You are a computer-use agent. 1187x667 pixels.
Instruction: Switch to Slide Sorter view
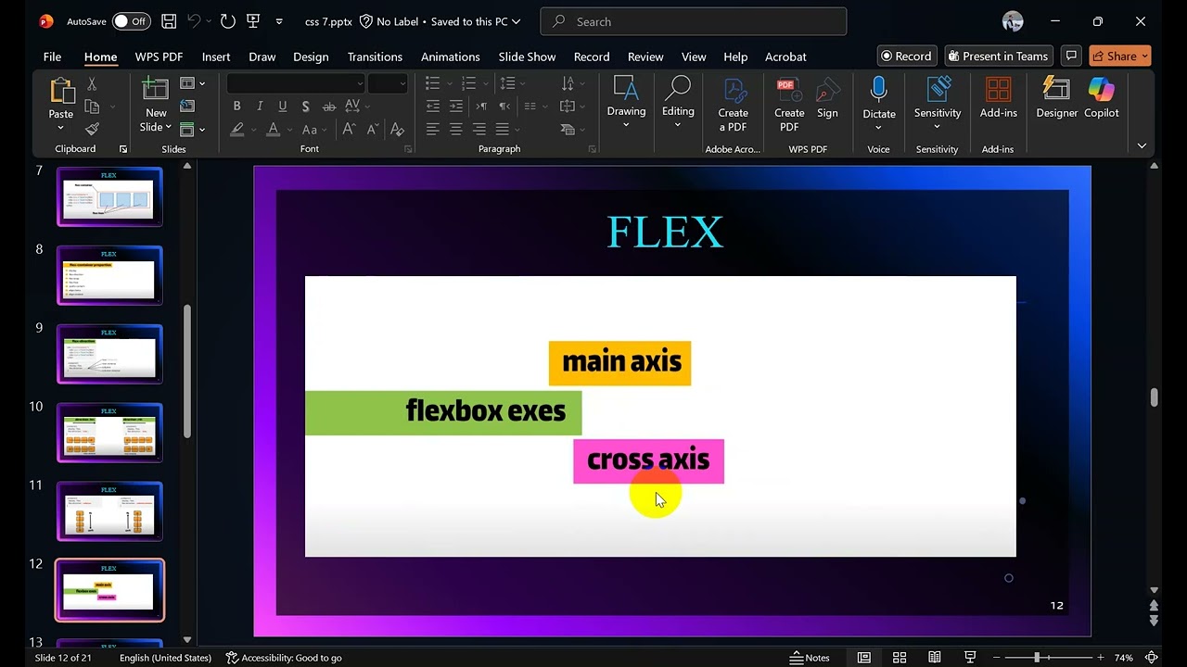[x=900, y=658]
